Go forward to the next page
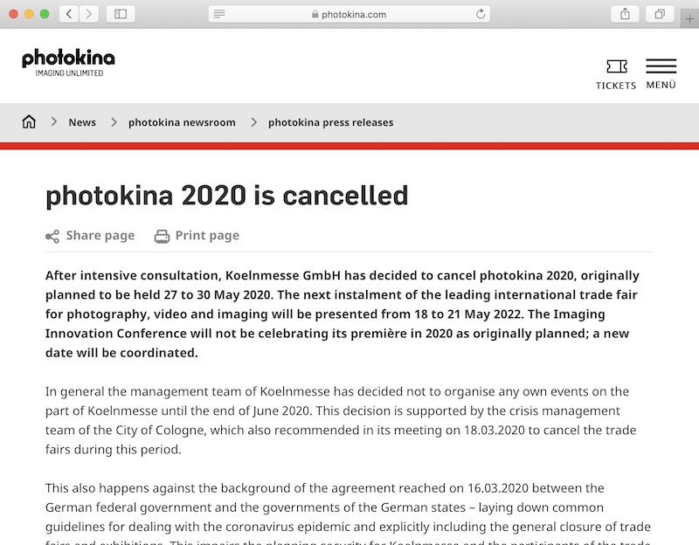 (88, 14)
